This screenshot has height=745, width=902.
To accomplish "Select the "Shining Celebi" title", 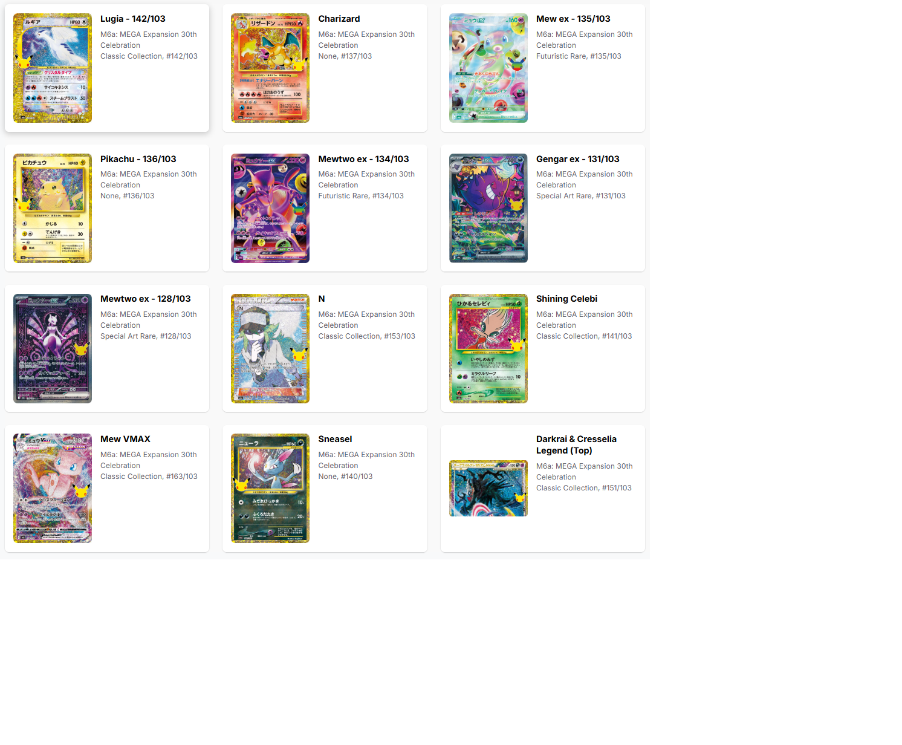I will pos(566,299).
